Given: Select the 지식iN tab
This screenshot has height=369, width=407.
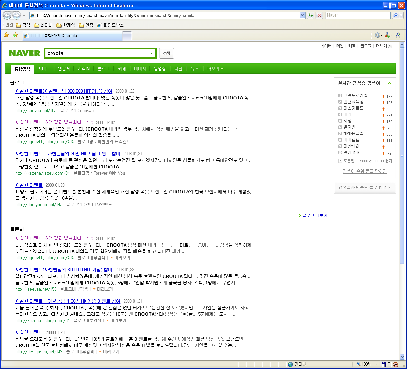Looking at the screenshot, I should tap(84, 69).
